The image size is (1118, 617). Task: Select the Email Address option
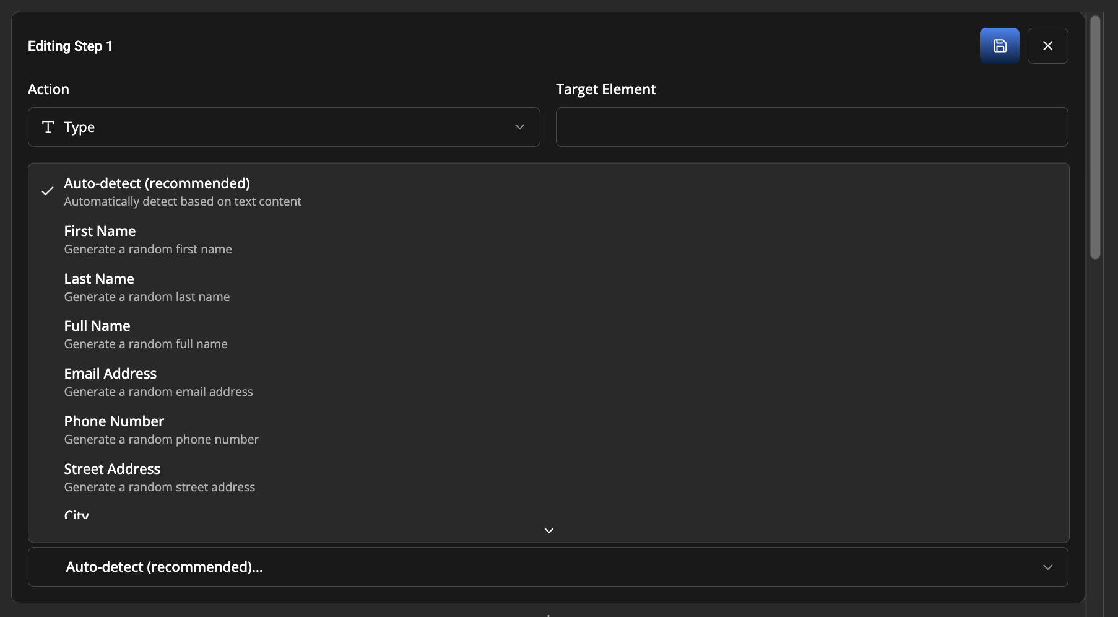coord(548,382)
